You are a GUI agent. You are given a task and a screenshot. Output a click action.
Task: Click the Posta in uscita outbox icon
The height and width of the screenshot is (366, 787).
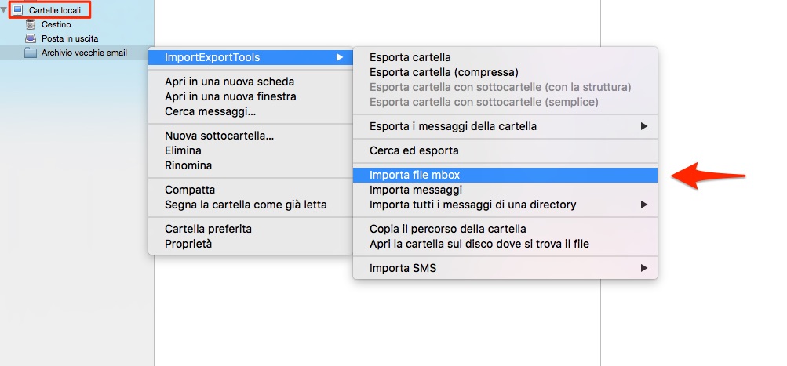coord(31,38)
